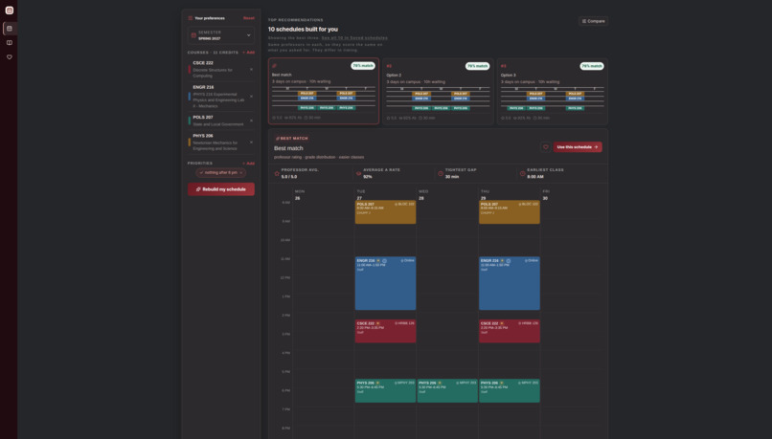Open Tuesday PHYS 206 class block
Screen dimensions: 772x439
385,391
